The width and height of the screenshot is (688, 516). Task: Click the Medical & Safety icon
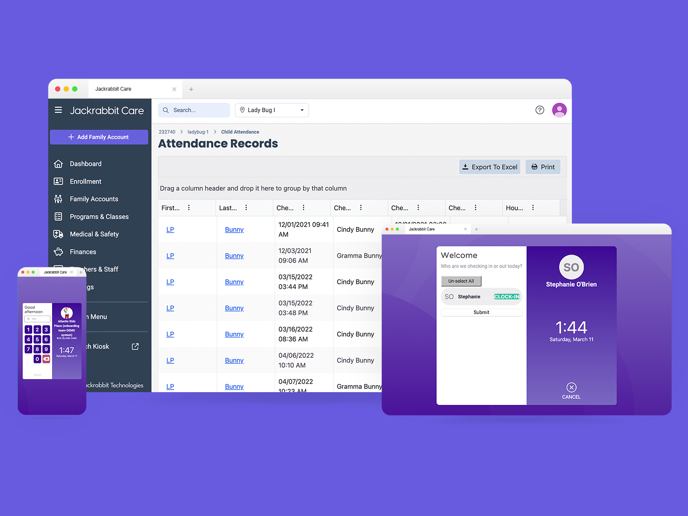click(x=58, y=234)
